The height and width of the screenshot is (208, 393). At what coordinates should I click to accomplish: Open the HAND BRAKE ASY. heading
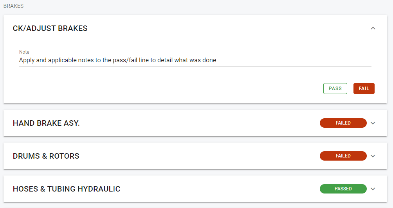coord(46,123)
